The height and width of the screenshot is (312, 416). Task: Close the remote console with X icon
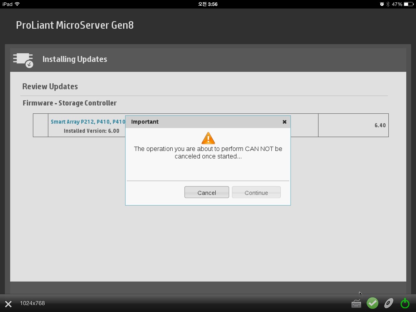(8, 303)
